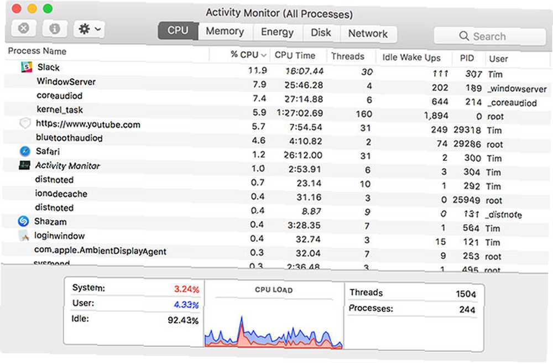The image size is (553, 364).
Task: Select the kernel_task process
Action: (x=60, y=110)
